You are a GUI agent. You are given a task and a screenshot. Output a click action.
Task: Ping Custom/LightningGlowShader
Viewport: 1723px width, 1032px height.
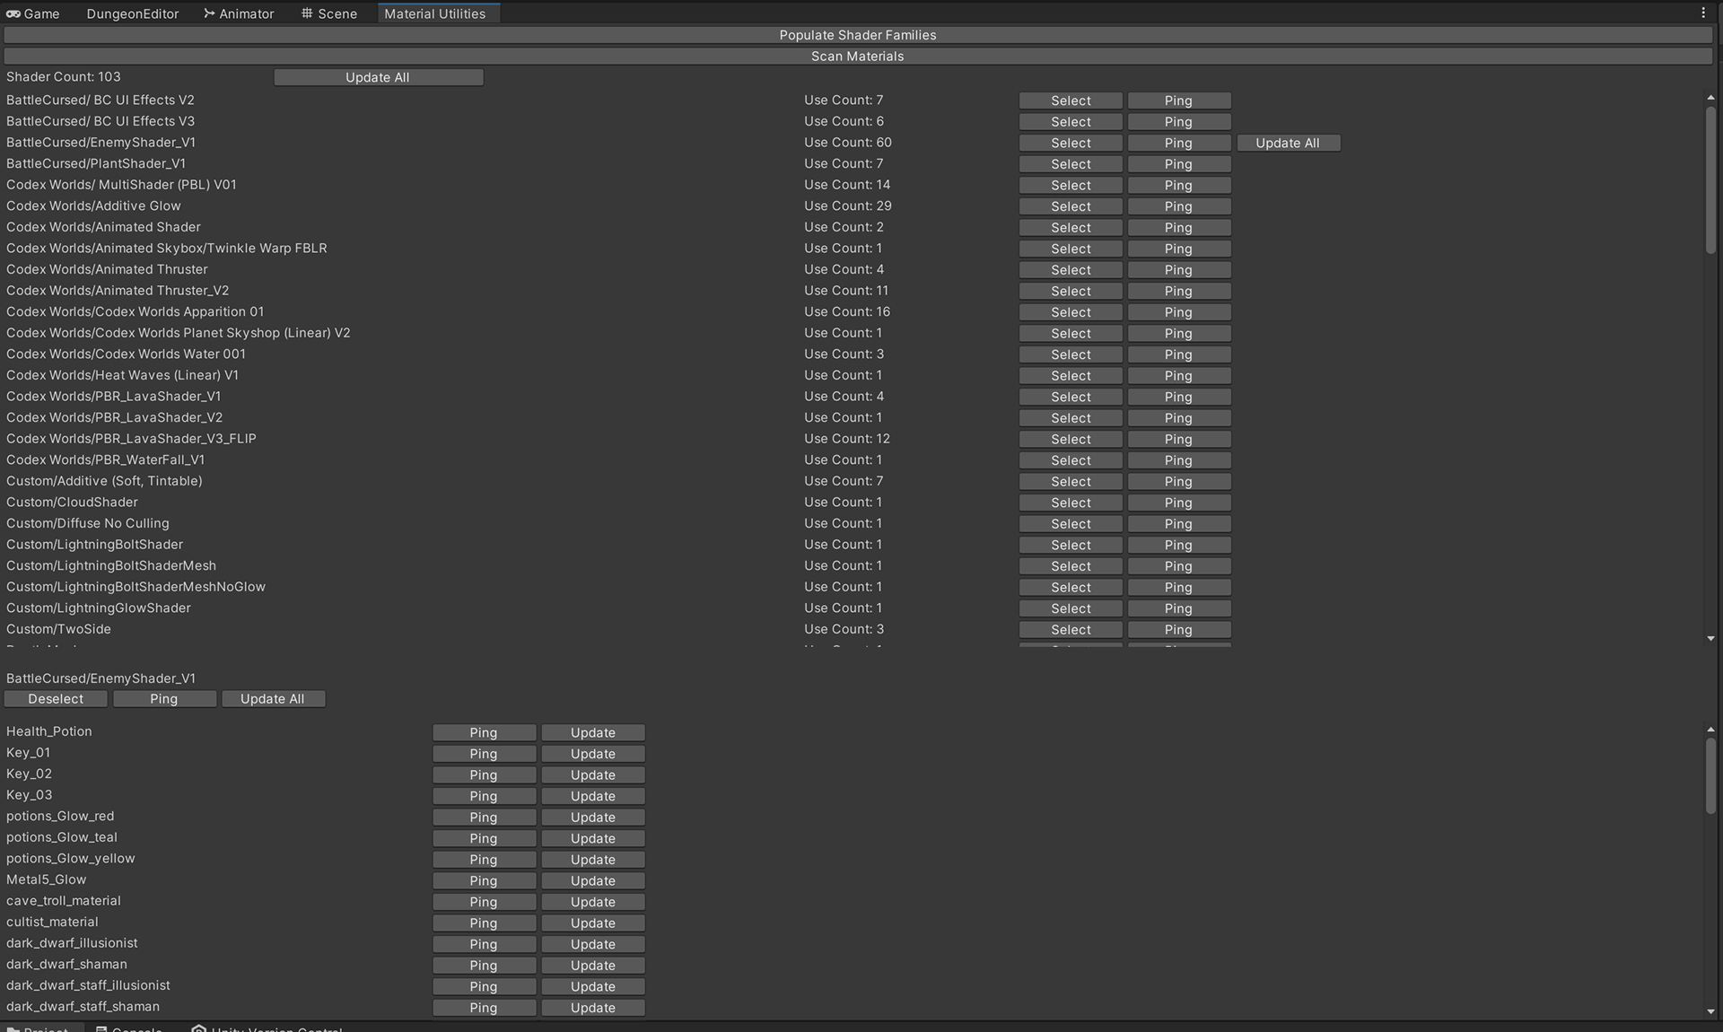[x=1178, y=608]
